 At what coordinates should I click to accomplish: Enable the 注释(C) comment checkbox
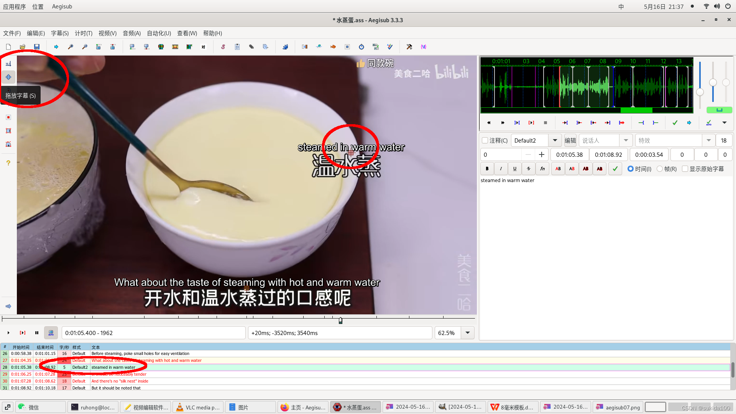[x=485, y=140]
